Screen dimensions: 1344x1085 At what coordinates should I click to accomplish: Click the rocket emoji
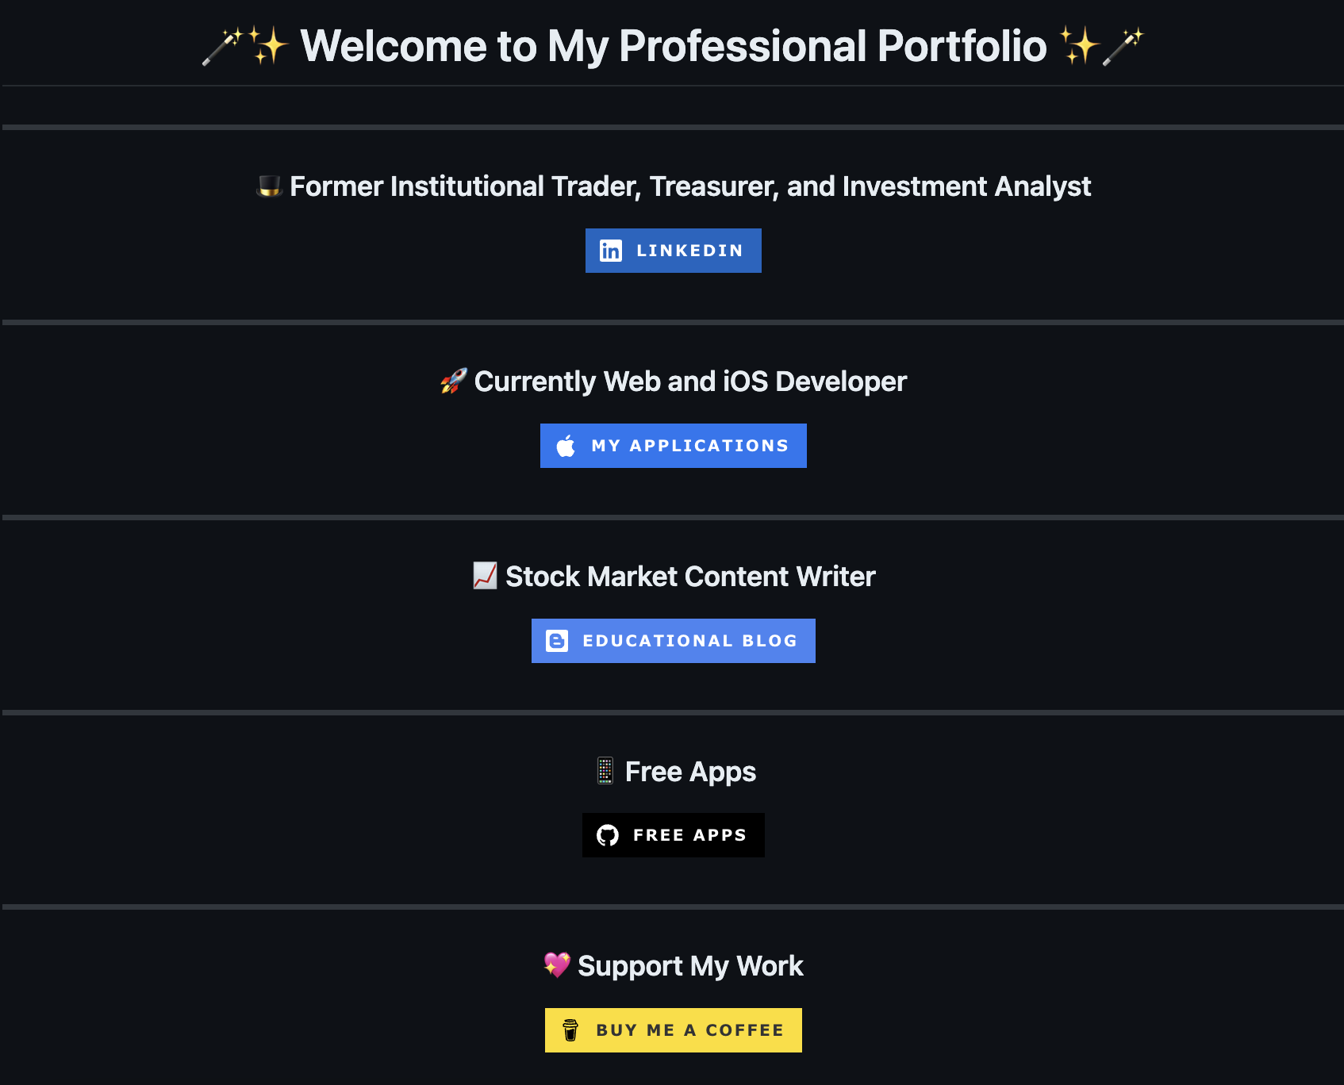[x=454, y=381]
